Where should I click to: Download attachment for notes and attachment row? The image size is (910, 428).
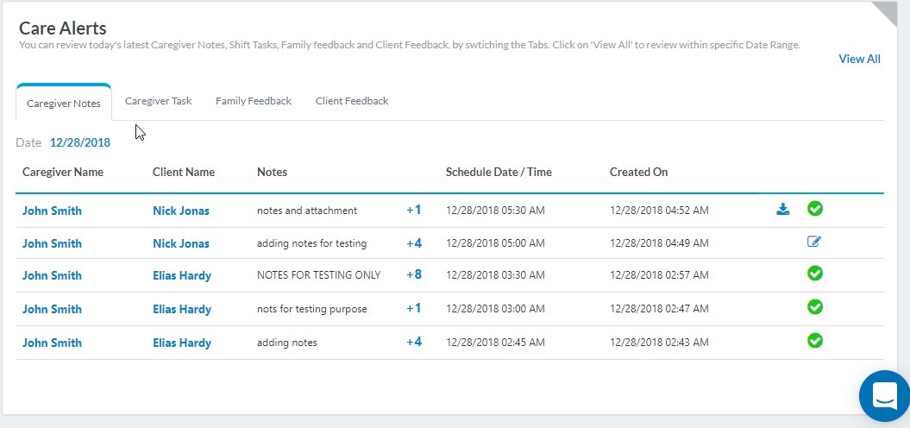782,209
